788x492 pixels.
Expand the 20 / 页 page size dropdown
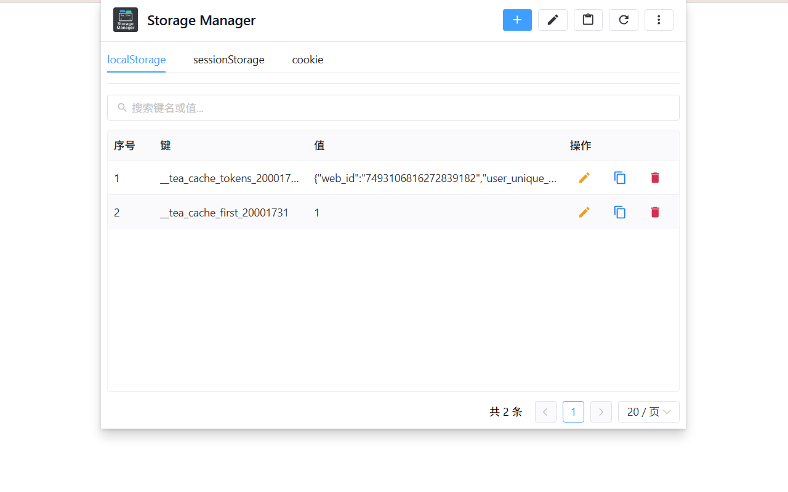tap(648, 412)
